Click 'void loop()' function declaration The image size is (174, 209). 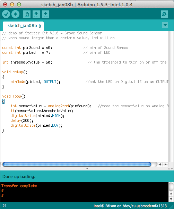(x=14, y=96)
